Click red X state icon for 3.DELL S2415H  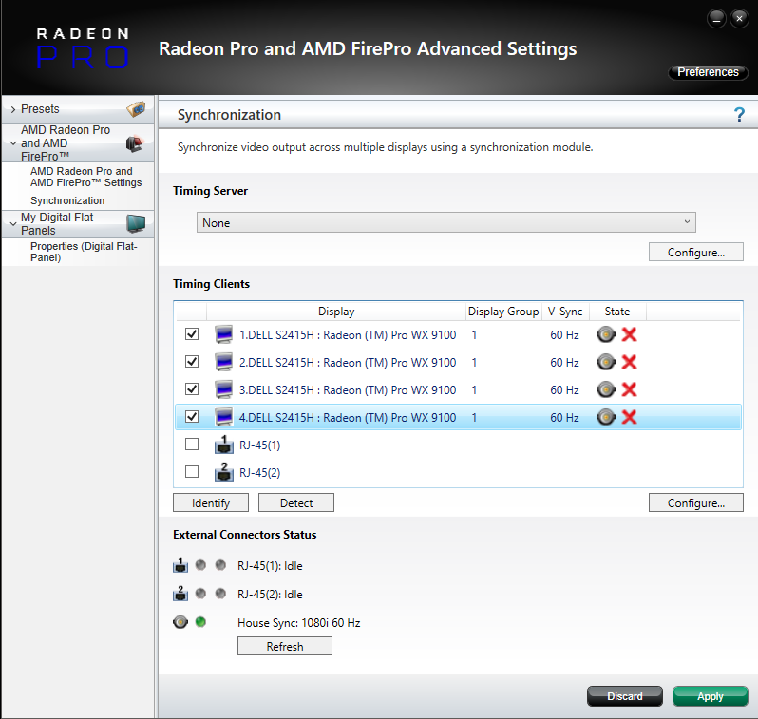(629, 389)
